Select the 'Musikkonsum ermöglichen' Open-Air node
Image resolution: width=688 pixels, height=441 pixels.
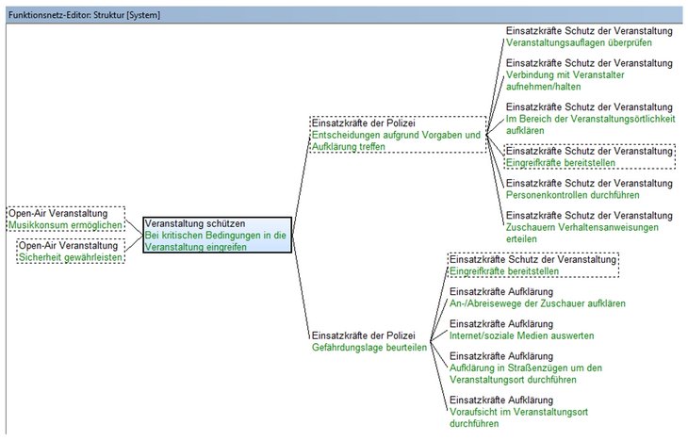click(x=66, y=220)
